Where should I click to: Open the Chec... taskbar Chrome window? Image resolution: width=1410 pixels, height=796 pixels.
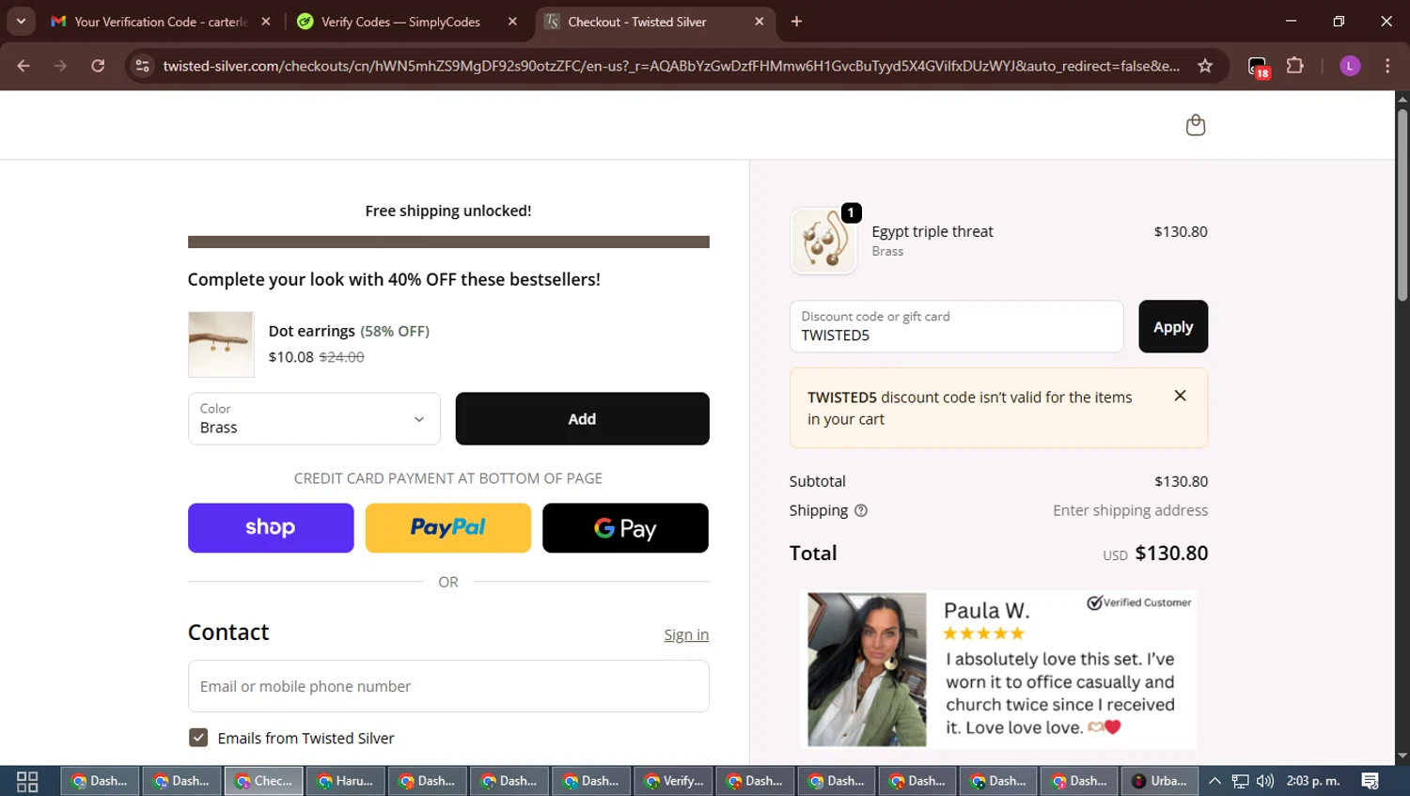(x=264, y=781)
